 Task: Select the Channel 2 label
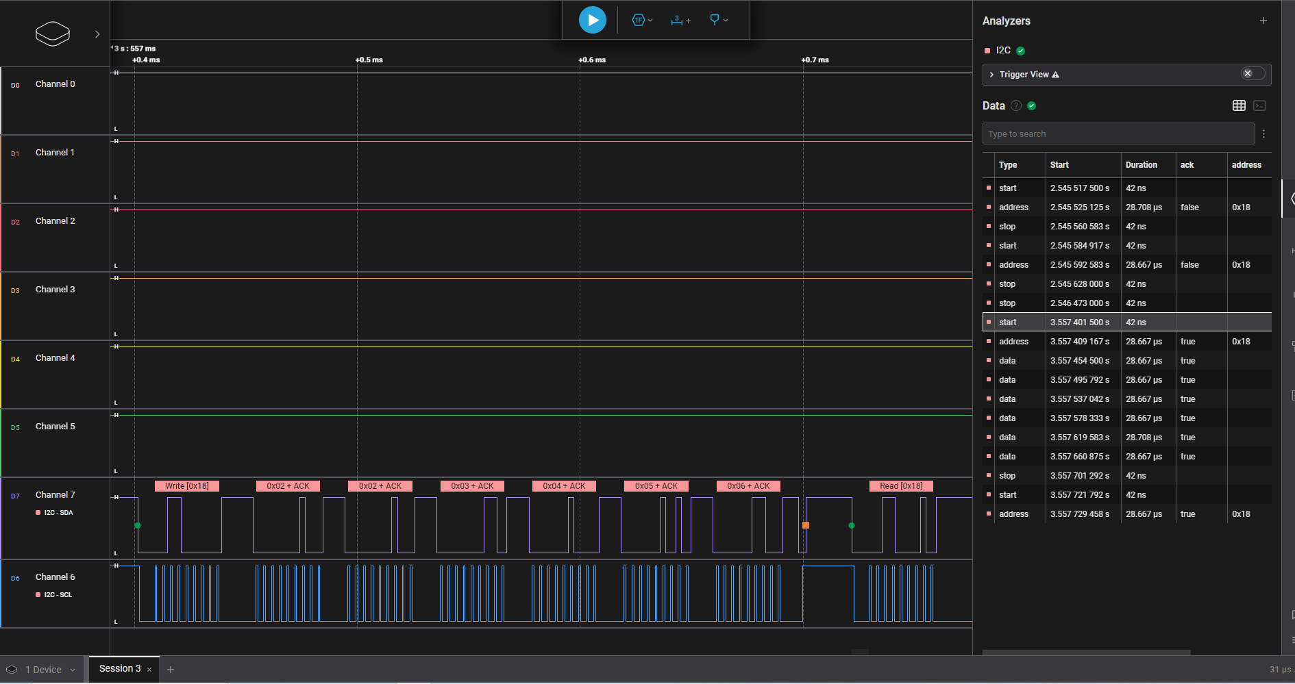pyautogui.click(x=56, y=221)
